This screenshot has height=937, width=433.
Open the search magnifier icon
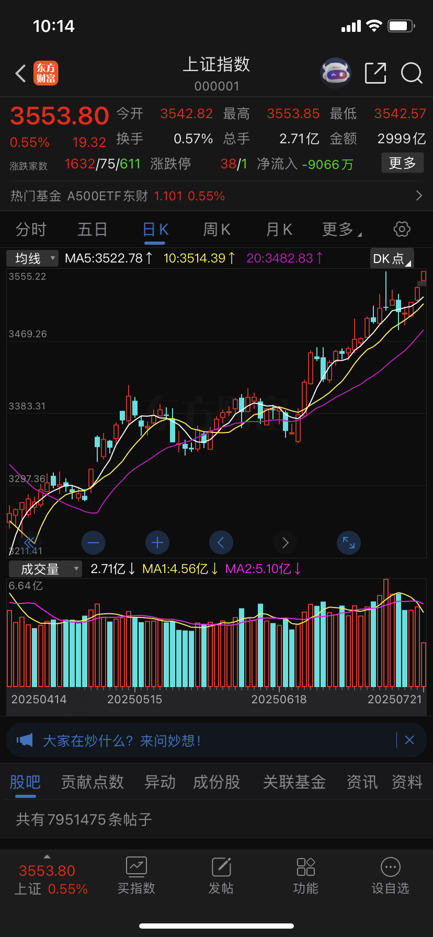412,73
